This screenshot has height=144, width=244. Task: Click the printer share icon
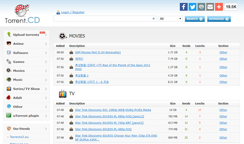201,7
